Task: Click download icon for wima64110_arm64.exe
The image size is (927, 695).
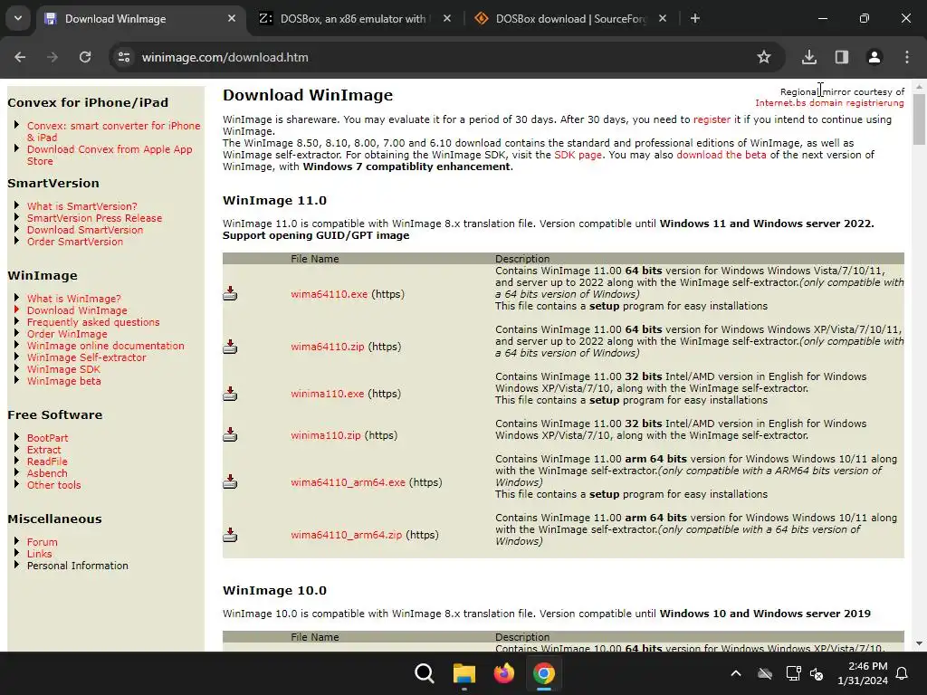Action: (x=230, y=482)
